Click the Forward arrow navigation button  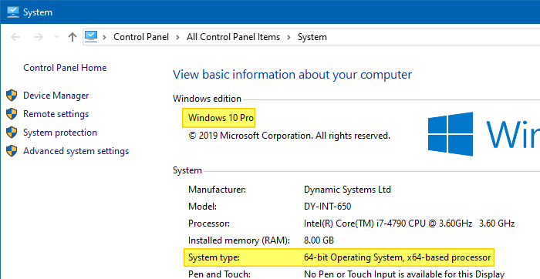pyautogui.click(x=39, y=37)
